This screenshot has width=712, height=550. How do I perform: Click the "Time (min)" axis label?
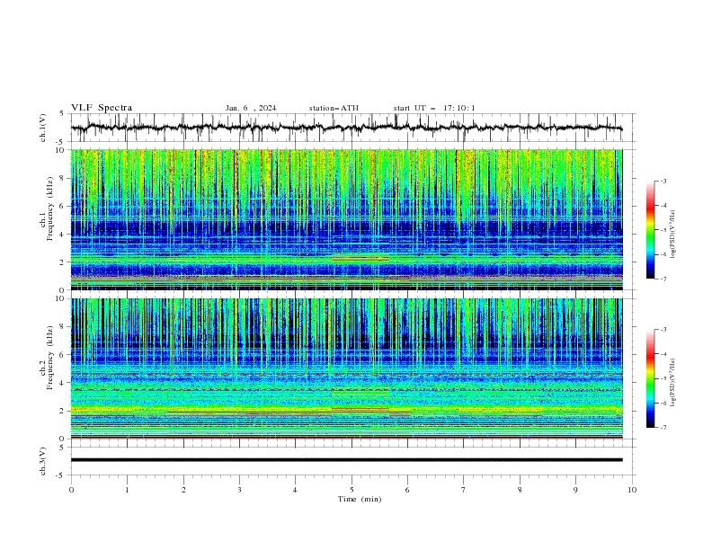tap(360, 499)
